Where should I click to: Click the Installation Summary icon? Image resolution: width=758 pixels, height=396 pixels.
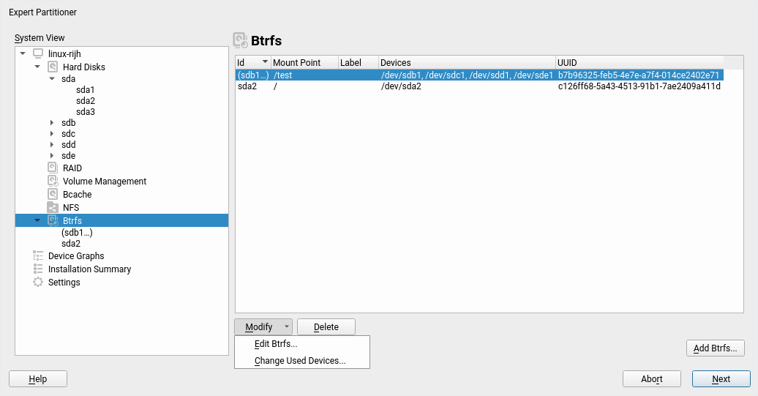pos(38,269)
